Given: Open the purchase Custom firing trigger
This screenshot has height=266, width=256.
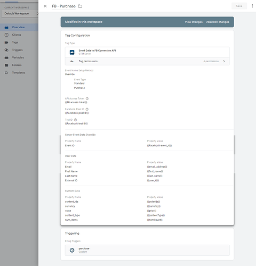Looking at the screenshot, I should [147, 250].
